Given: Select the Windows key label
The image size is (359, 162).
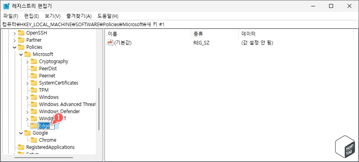Looking at the screenshot, I should click(49, 97).
